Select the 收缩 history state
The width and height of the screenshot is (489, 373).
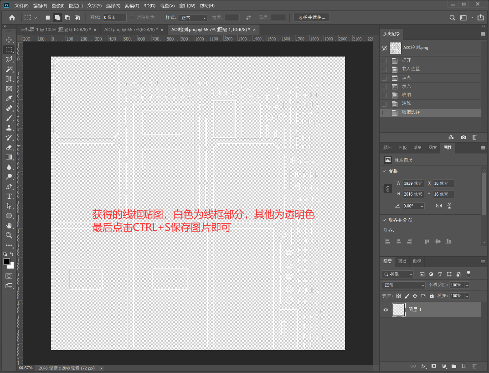[430, 95]
